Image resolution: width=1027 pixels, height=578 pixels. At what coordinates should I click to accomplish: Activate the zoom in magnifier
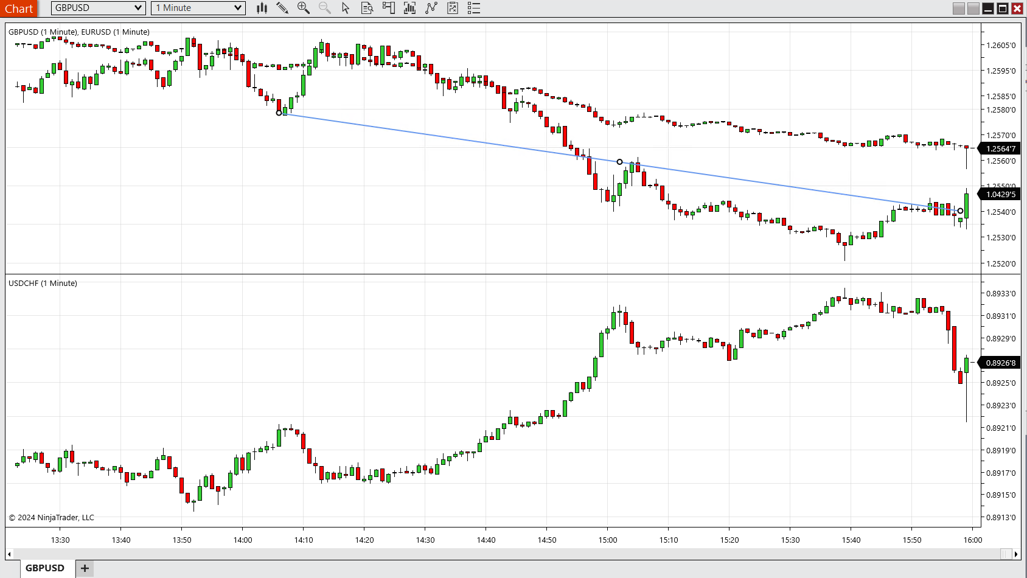[303, 8]
